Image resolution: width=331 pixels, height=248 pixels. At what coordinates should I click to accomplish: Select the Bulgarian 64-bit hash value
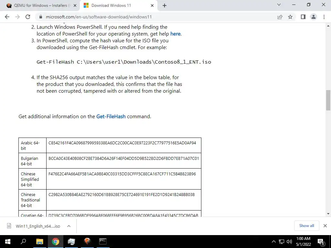[124, 158]
